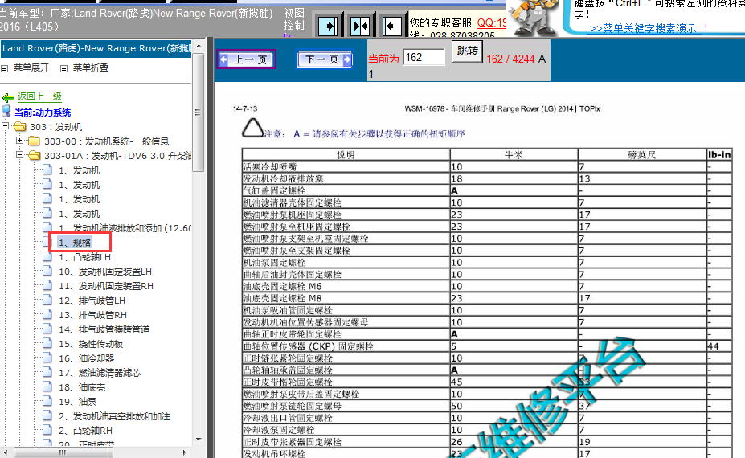This screenshot has height=458, width=745.
Task: Click the view control left-arrow icon
Action: tap(391, 27)
